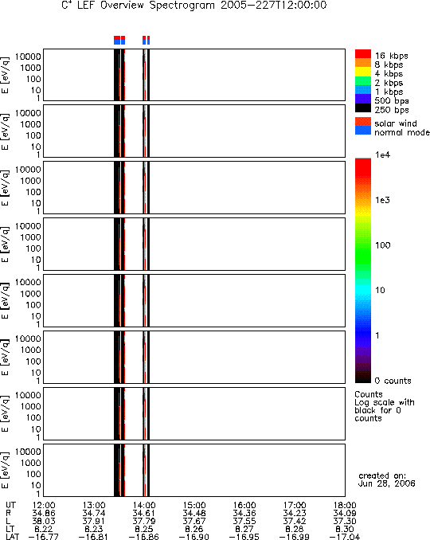Click the LAT value -17.04
The image size is (430, 540).
[x=345, y=537]
